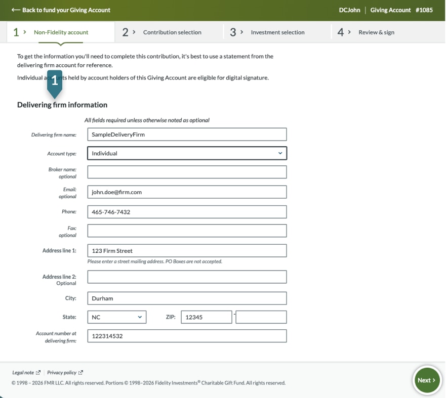Click the Delivering firm information heading
This screenshot has height=398, width=446.
pos(62,105)
